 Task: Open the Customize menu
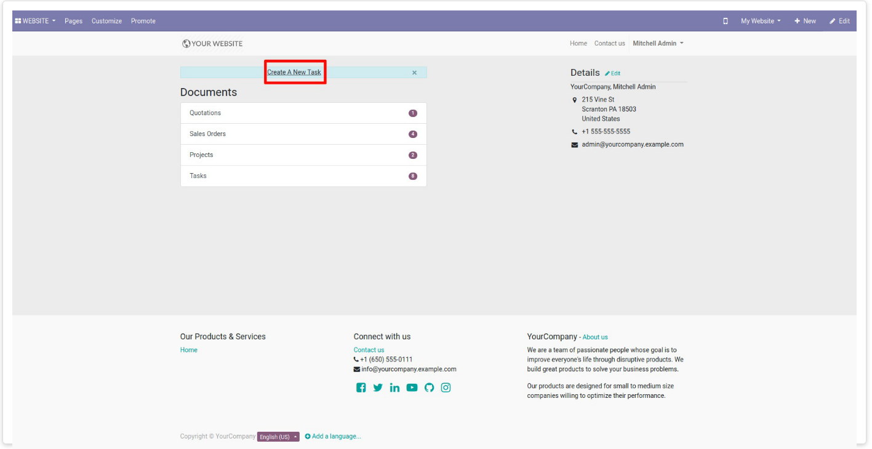(x=106, y=21)
